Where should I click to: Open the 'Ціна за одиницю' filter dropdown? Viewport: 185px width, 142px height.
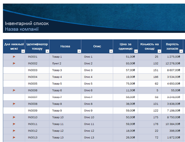click(136, 51)
